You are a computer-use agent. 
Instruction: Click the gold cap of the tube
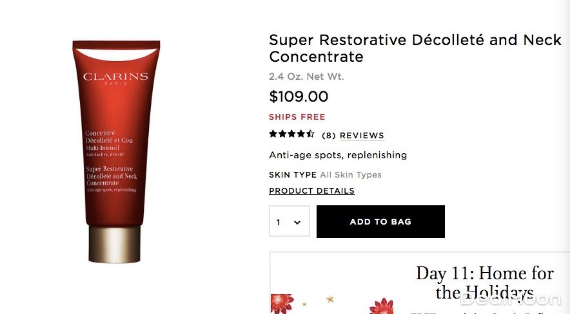(115, 244)
